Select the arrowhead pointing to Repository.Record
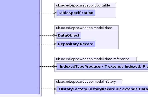The height and width of the screenshot is (106, 148). point(55,44)
